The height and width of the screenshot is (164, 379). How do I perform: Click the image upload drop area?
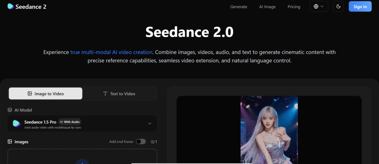[82, 157]
